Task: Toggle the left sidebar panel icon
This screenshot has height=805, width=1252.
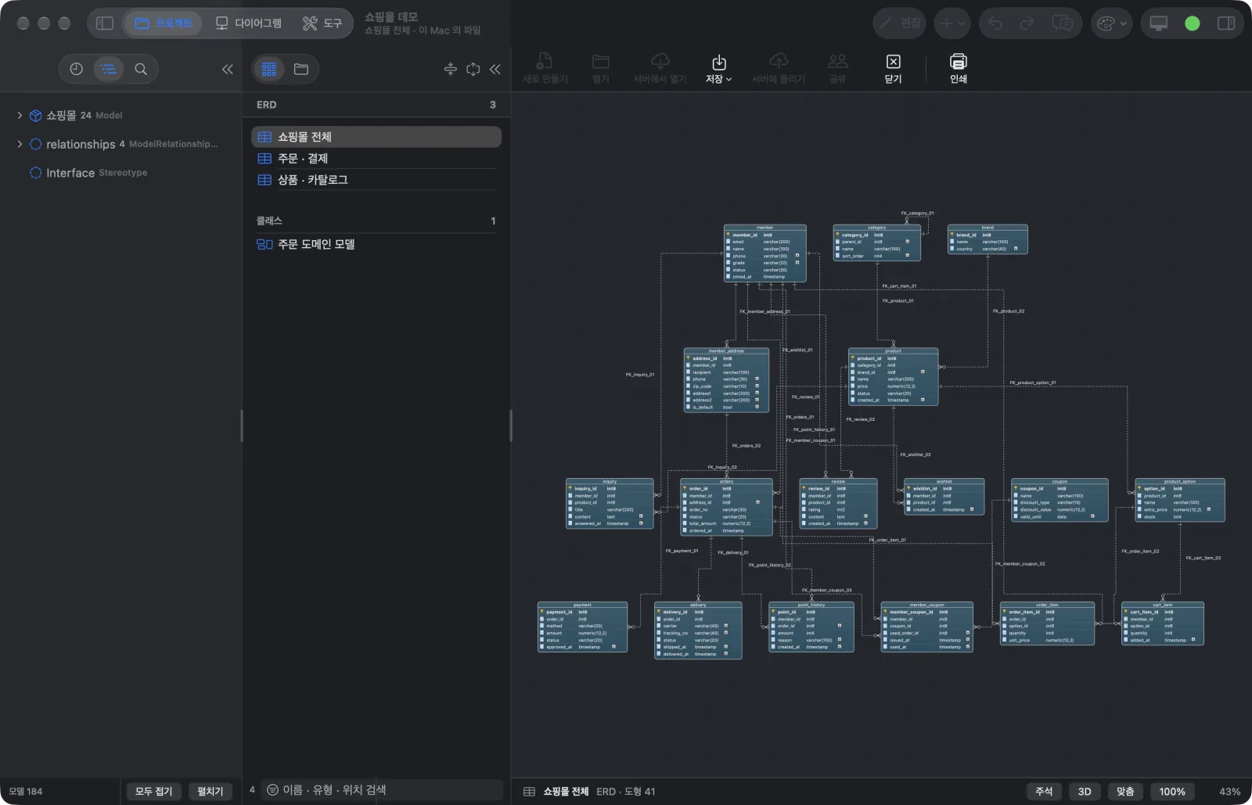Action: 104,23
